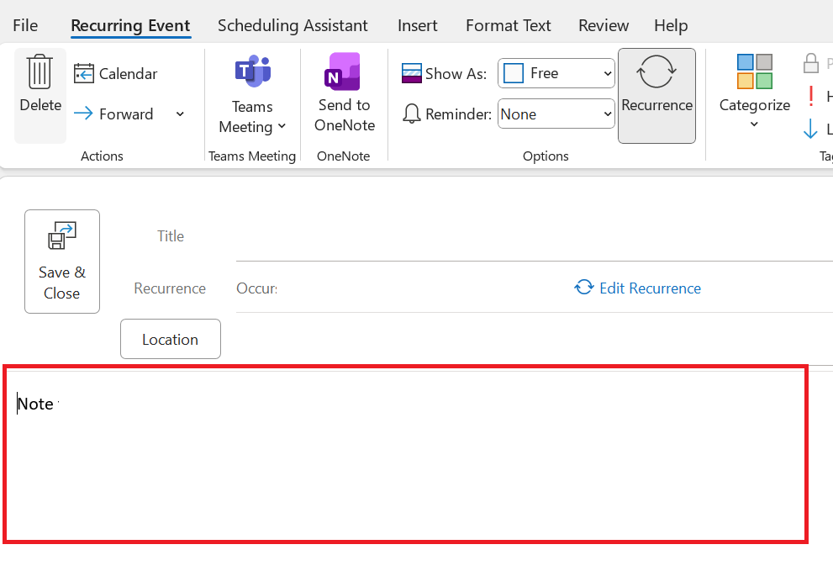Click Send to OneNote icon
Screen dimensions: 833x571
coord(344,71)
